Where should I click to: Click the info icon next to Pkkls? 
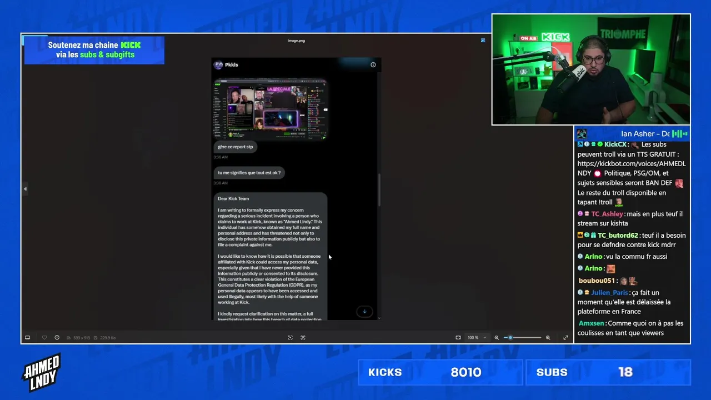[x=373, y=64]
